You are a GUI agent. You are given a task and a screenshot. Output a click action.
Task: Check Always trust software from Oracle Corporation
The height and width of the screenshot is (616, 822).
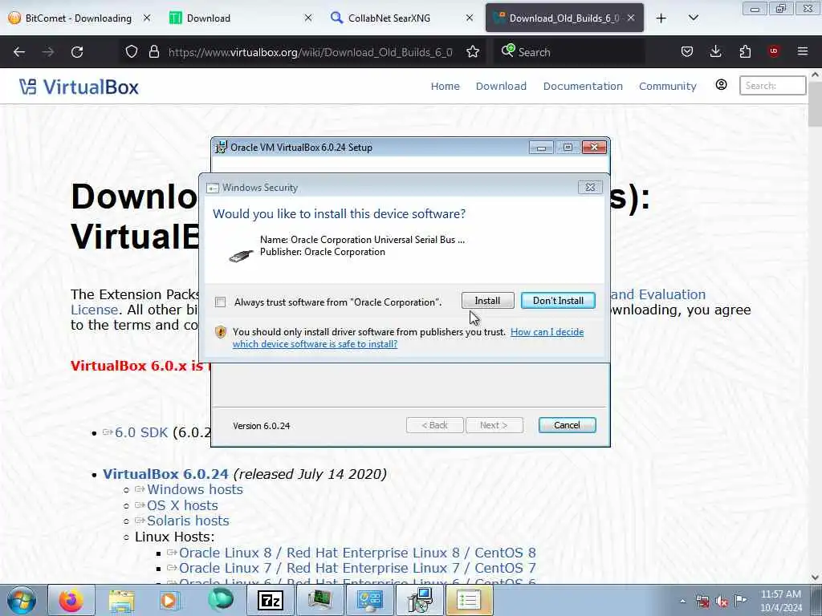pyautogui.click(x=221, y=302)
